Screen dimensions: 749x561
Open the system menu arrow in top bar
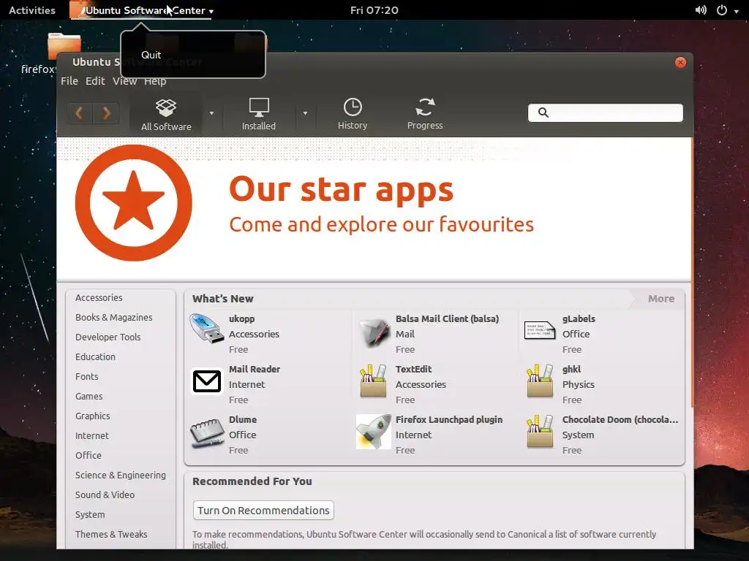pos(736,10)
